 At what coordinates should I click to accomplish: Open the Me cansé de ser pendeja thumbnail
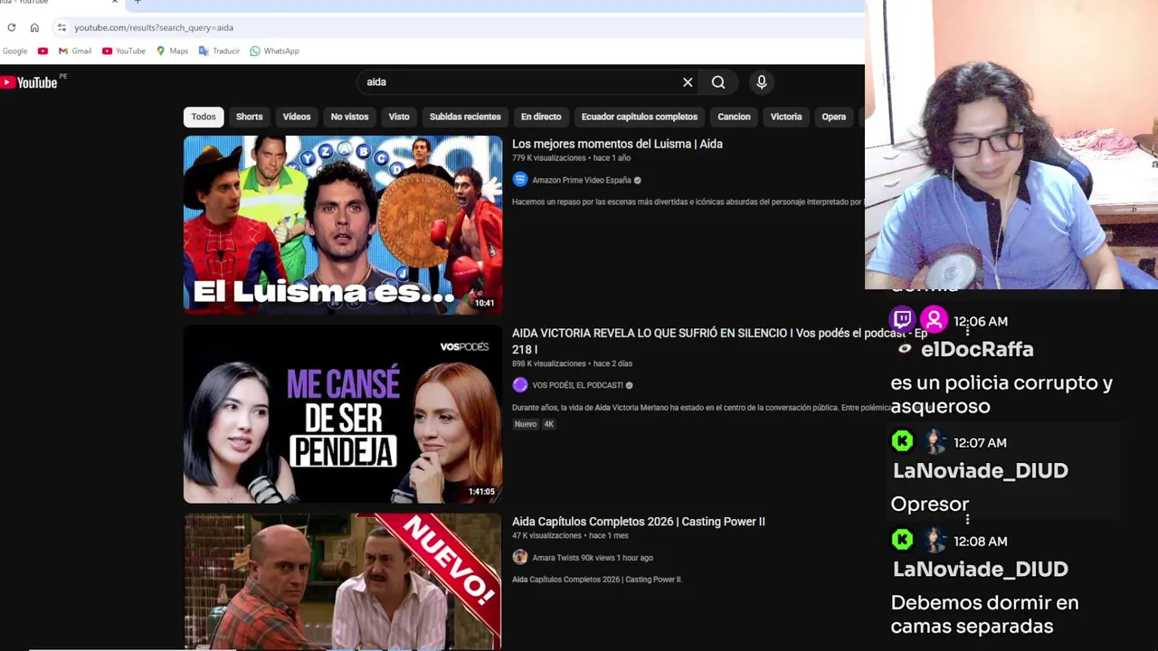[x=343, y=414]
